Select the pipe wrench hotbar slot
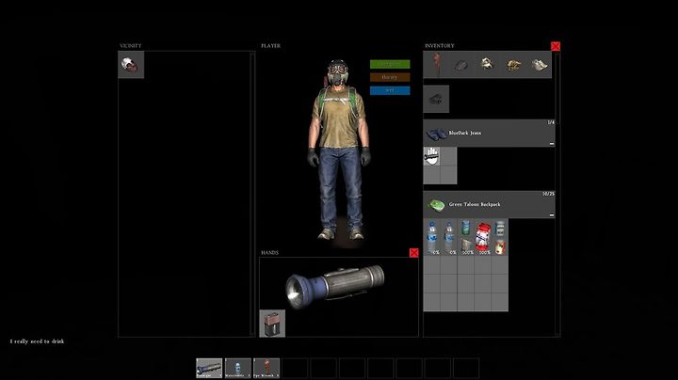The width and height of the screenshot is (678, 380). coord(266,368)
